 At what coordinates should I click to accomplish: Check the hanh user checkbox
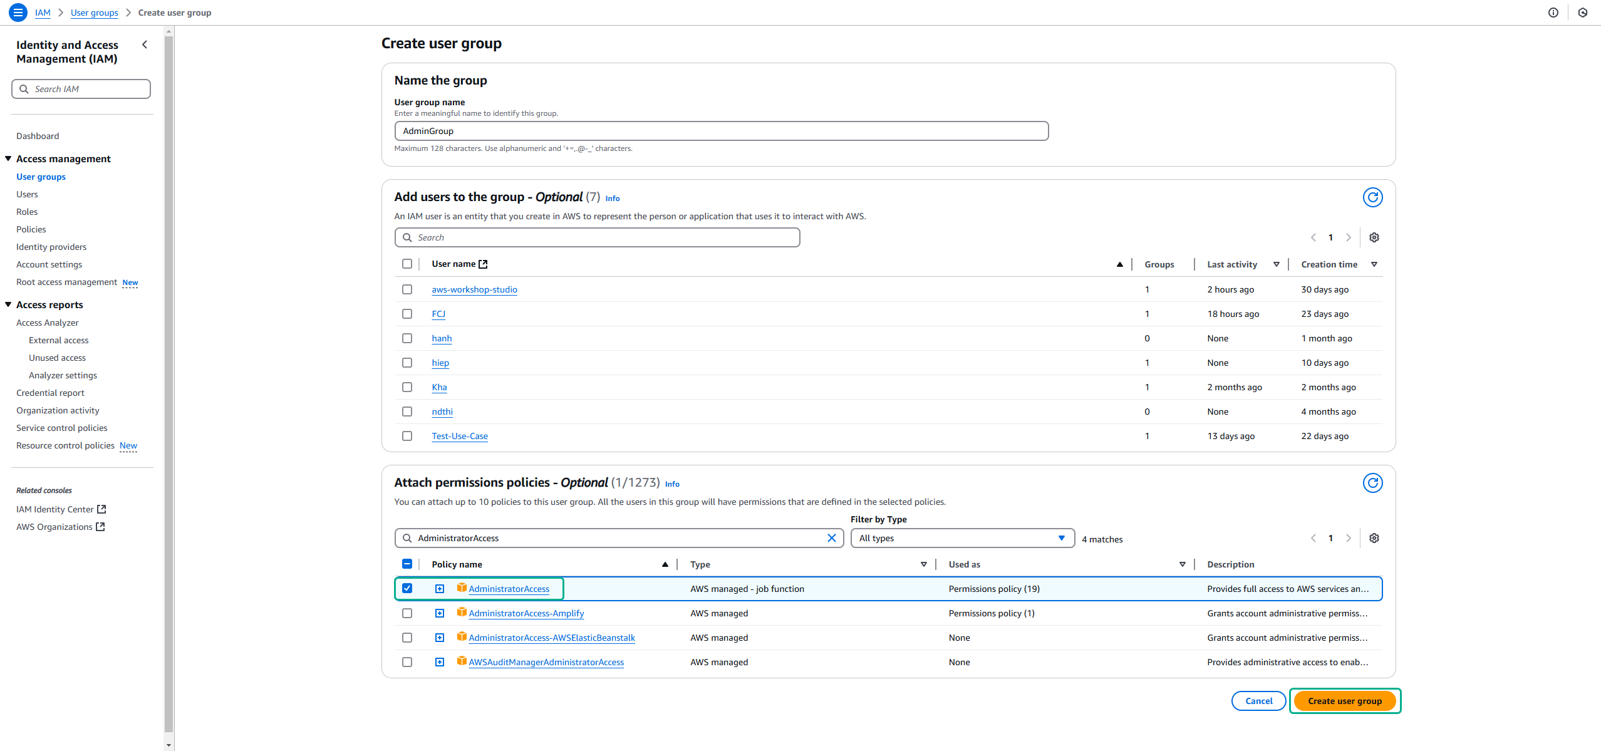(407, 338)
